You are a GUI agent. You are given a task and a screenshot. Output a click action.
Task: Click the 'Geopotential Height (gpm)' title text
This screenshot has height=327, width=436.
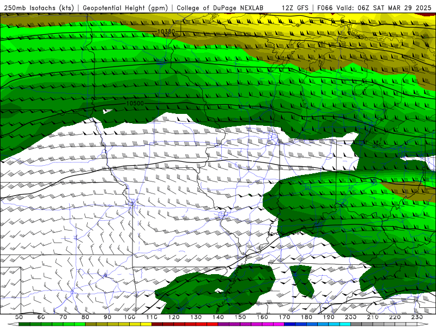tap(125, 8)
